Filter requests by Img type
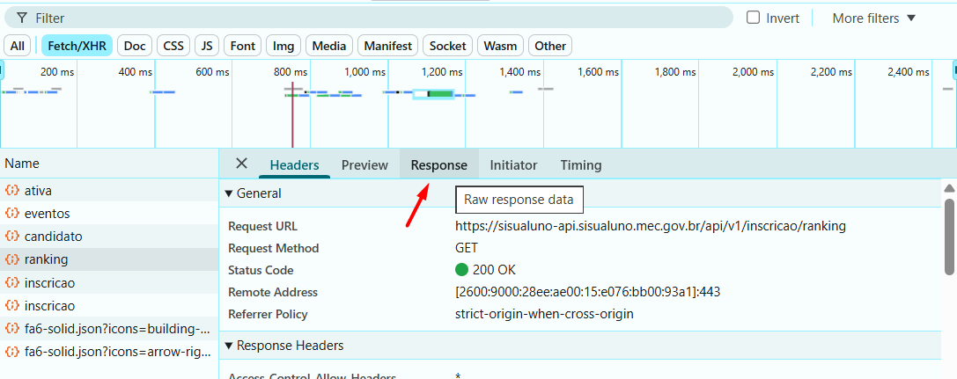 coord(283,46)
